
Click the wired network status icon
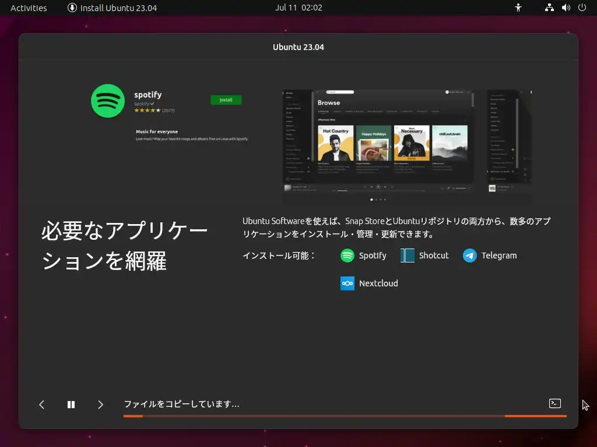coord(549,8)
